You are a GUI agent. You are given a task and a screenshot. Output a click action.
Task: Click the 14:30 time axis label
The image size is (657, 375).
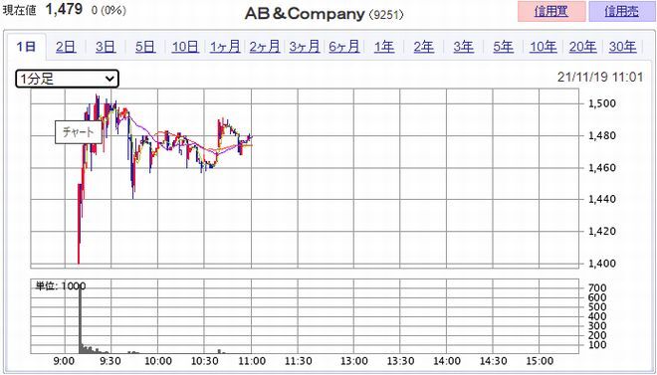click(x=493, y=361)
